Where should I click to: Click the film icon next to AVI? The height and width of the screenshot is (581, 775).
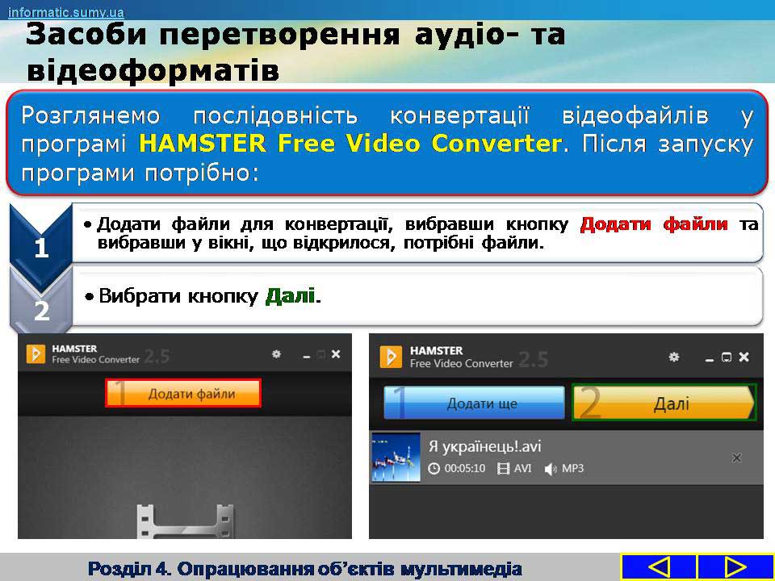(x=504, y=468)
